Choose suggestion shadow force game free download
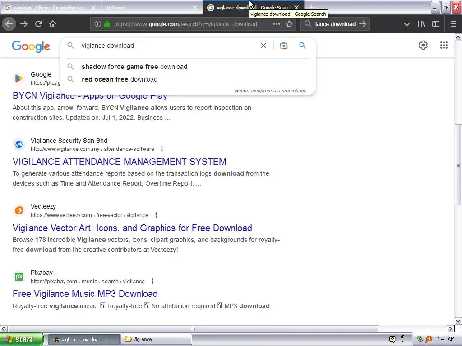This screenshot has height=346, width=462. point(134,67)
